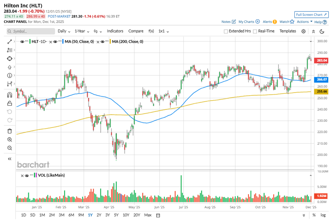Screen dimensions: 334x222
Task: Zoom out using the magnifier minus icon
Action: pyautogui.click(x=10, y=148)
